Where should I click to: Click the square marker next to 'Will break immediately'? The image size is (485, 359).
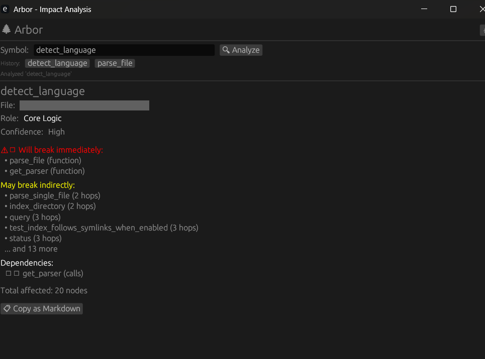pos(12,150)
